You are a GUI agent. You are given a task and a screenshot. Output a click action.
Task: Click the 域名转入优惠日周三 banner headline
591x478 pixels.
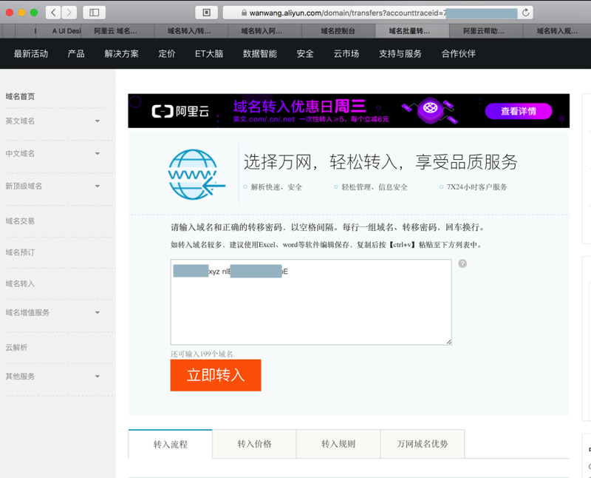click(x=300, y=107)
